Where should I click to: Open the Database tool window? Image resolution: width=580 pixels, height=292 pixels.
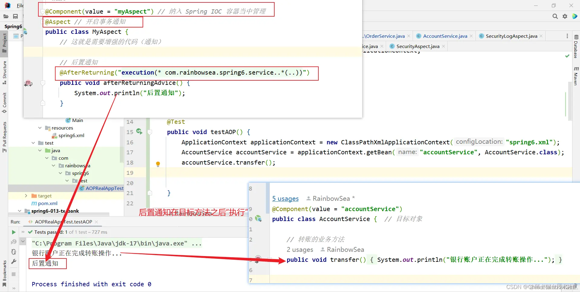point(576,47)
